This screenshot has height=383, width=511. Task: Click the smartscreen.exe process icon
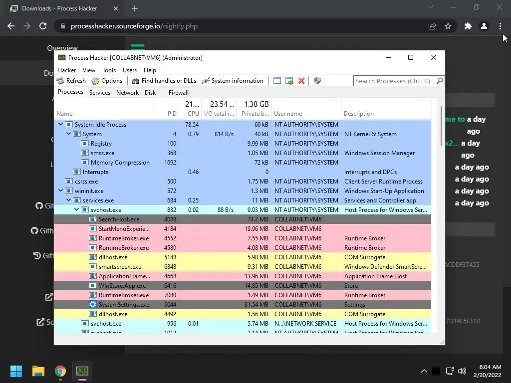[x=93, y=267]
